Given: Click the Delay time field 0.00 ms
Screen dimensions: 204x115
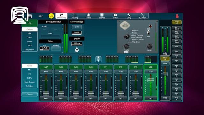Looking at the screenshot, I should click(x=77, y=43).
